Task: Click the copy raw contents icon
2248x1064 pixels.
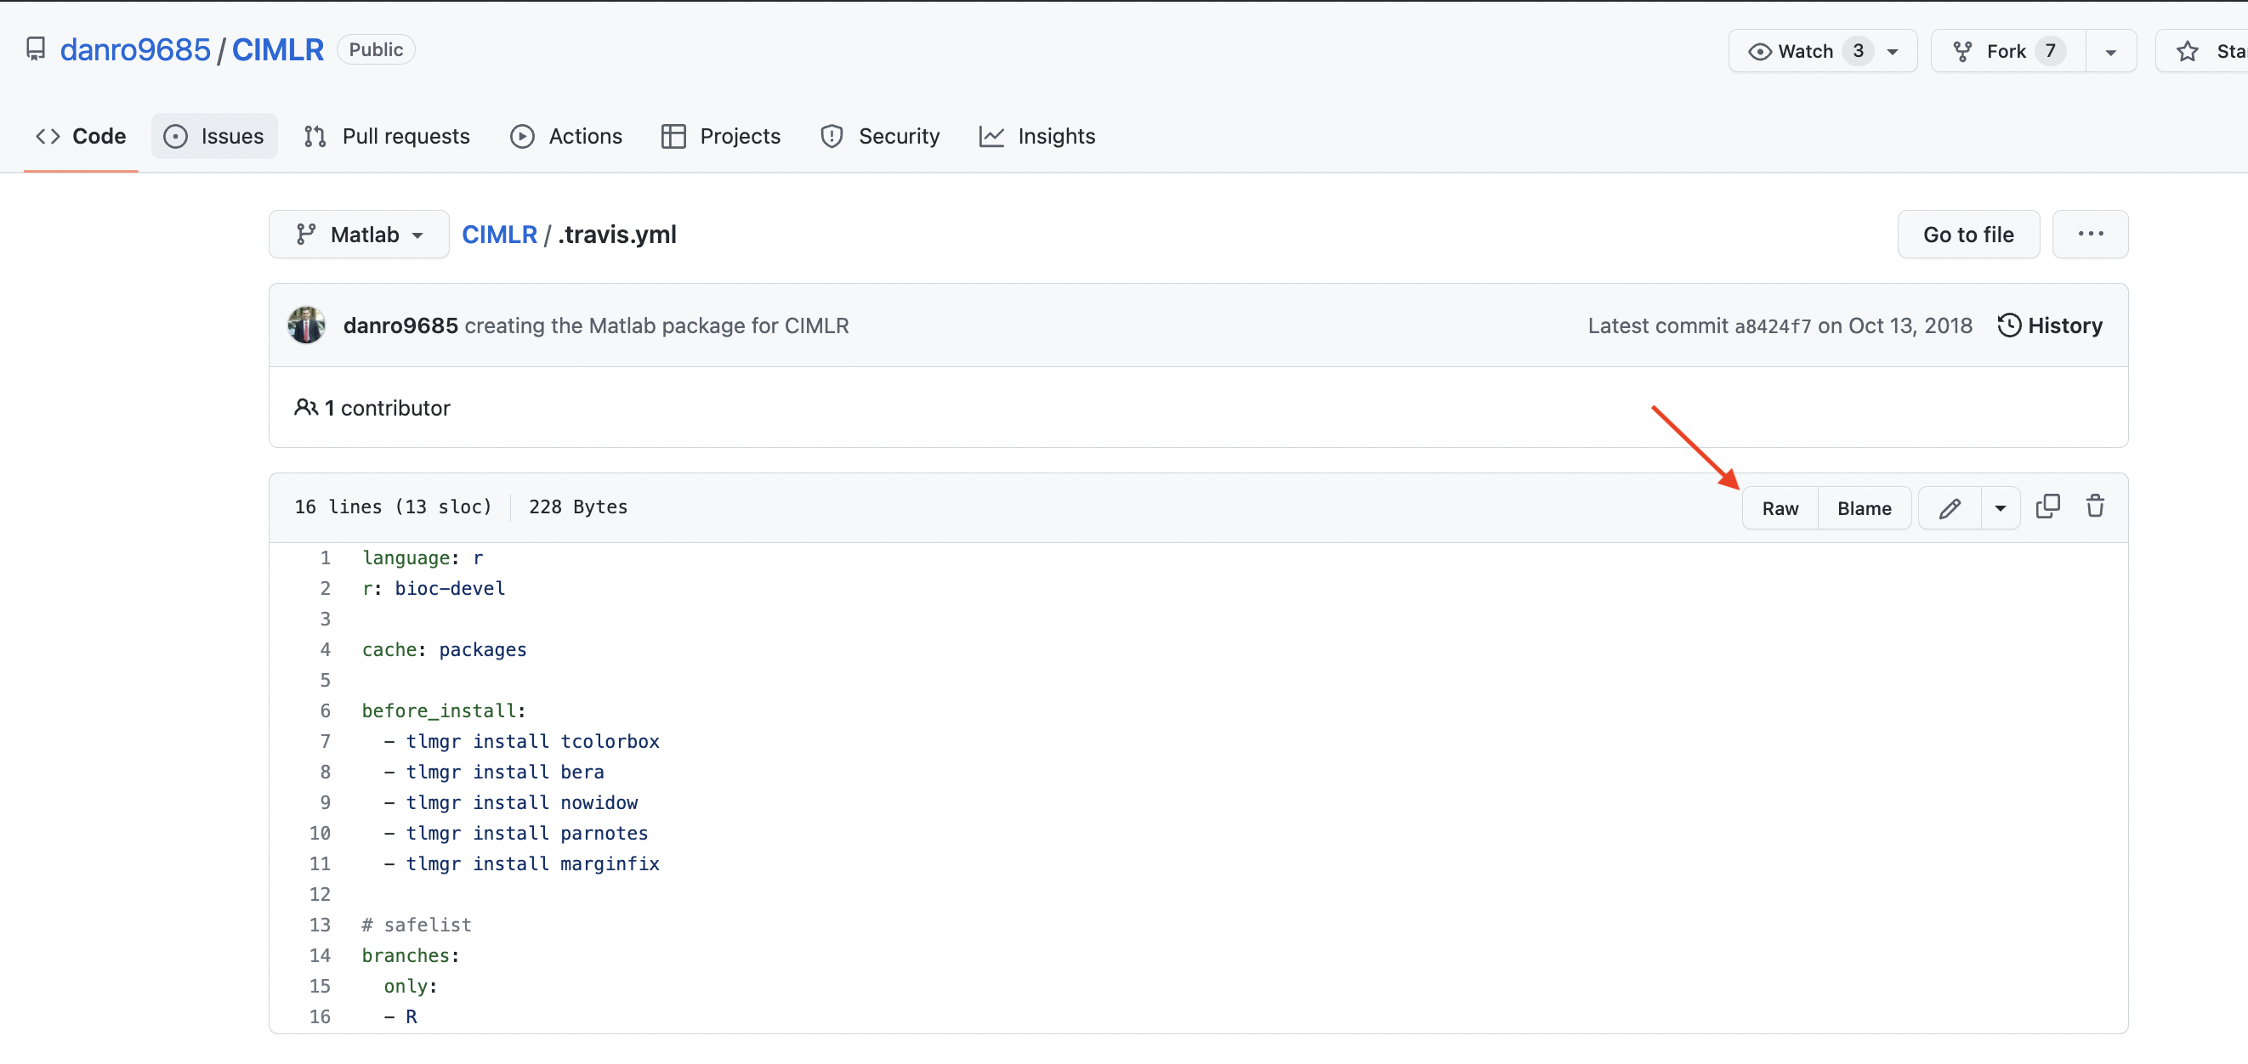Action: 2046,507
